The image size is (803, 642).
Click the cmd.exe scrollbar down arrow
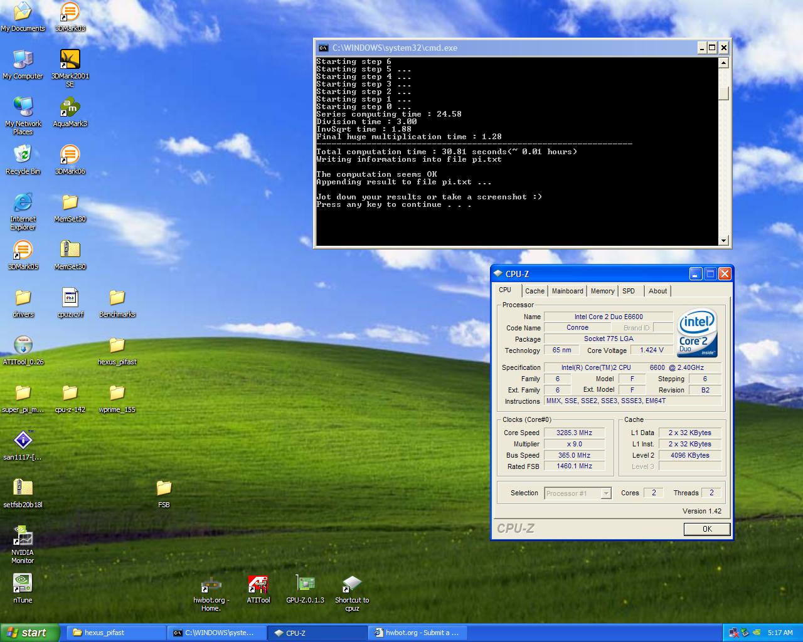pyautogui.click(x=723, y=240)
